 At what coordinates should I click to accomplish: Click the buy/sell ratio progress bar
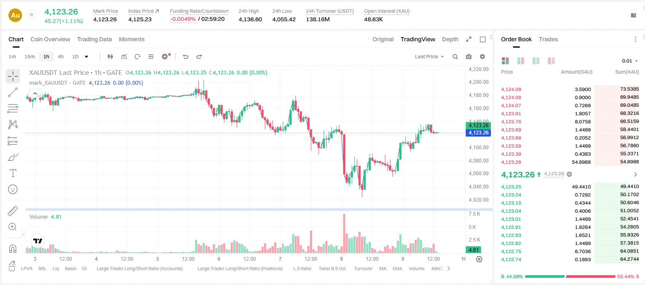[570, 276]
